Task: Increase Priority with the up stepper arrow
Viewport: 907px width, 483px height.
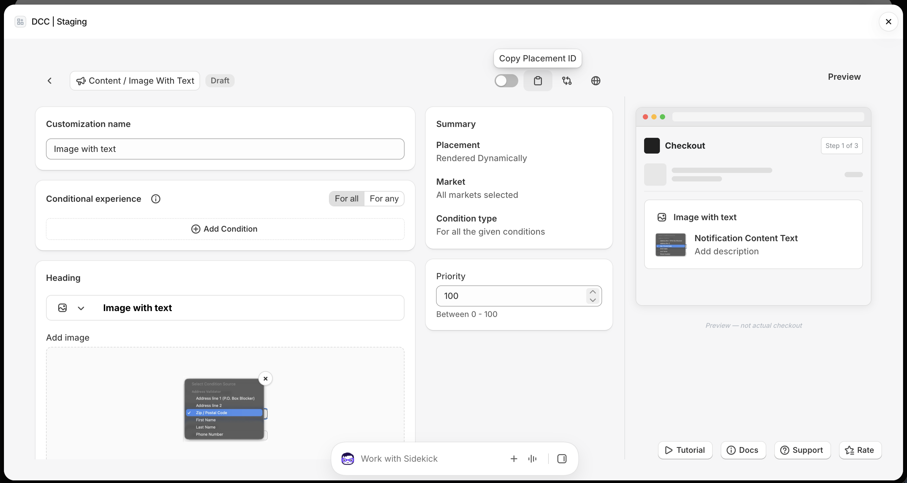Action: click(593, 292)
